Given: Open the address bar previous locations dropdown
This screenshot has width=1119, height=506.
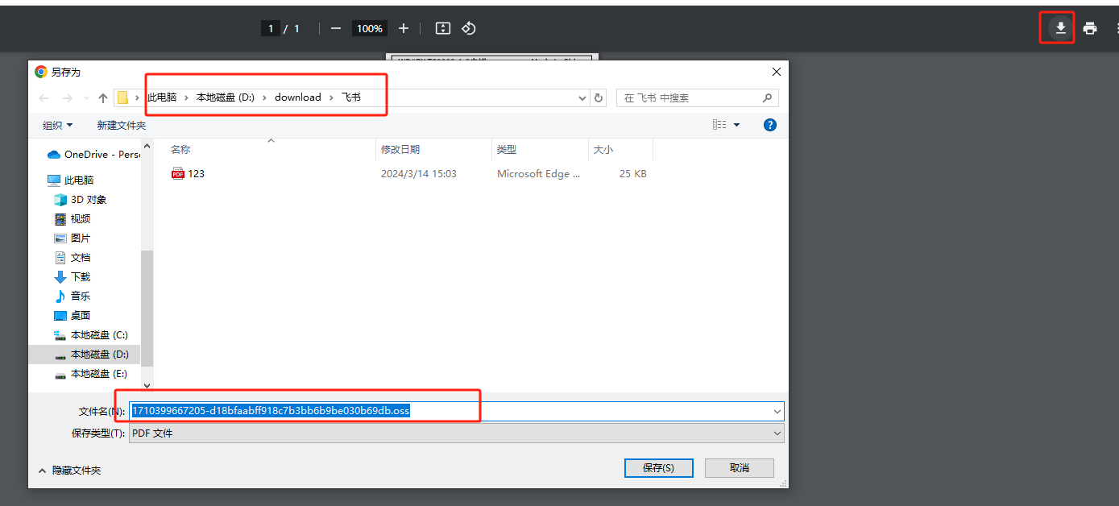Looking at the screenshot, I should (583, 97).
